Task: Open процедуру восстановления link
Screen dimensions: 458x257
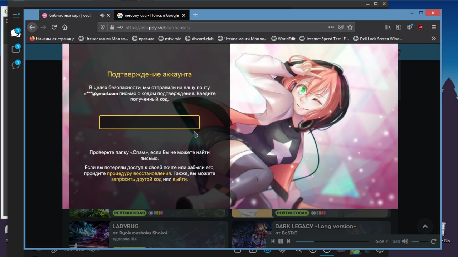Action: (139, 173)
